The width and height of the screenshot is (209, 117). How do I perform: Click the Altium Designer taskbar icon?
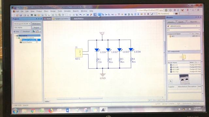[103, 110]
